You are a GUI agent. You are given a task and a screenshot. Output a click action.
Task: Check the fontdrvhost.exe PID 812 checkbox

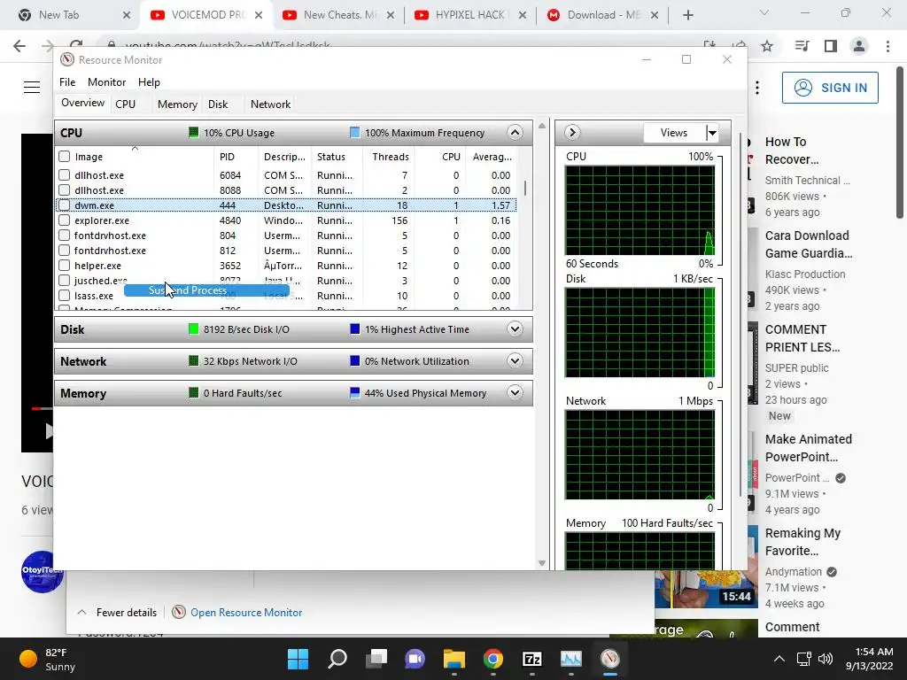tap(64, 251)
